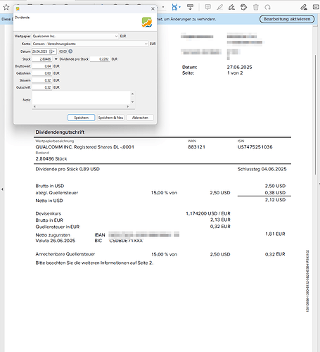Click the trash delete icon in toolbar
This screenshot has height=352, width=320.
[x=256, y=7]
